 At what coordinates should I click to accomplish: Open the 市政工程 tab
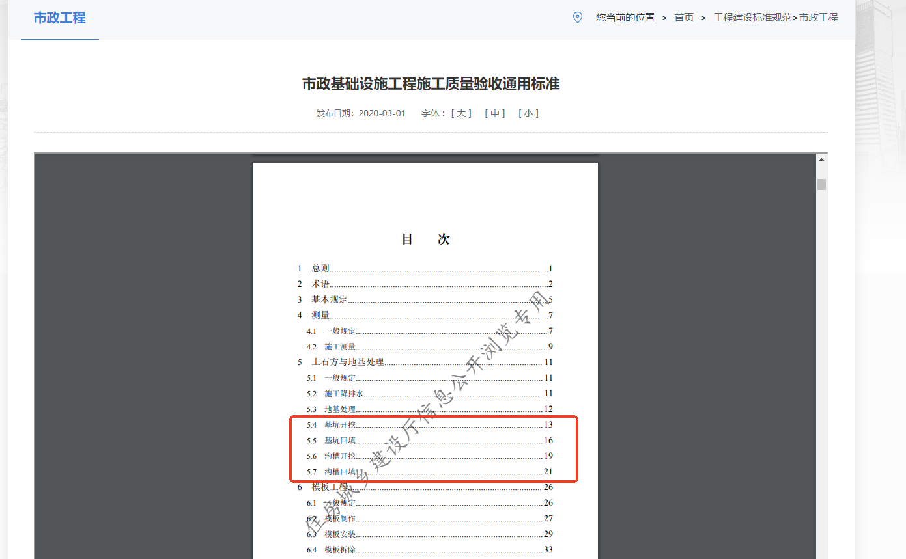[x=59, y=18]
